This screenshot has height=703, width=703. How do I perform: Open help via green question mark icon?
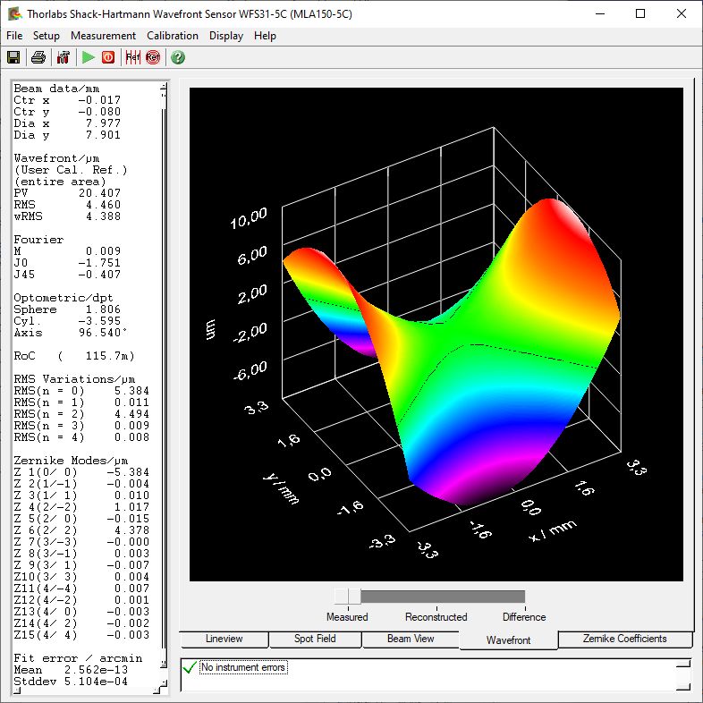coord(178,57)
